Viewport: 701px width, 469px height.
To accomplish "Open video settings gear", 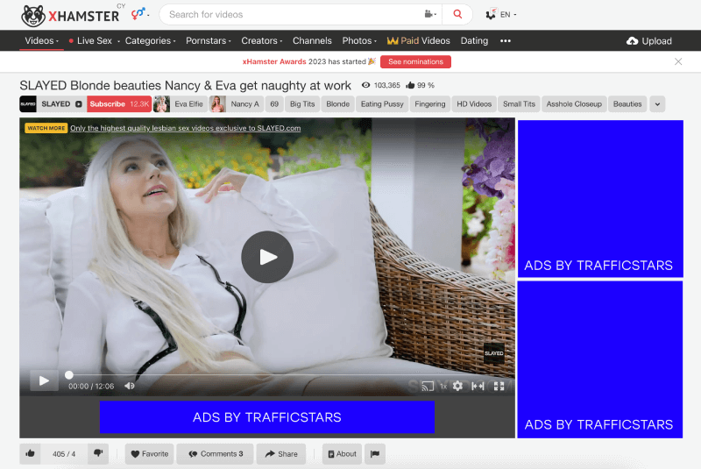I will pos(457,386).
